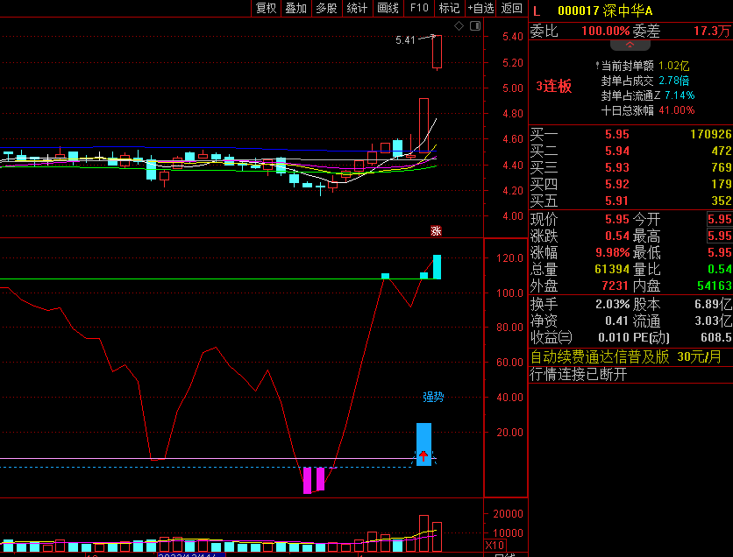Click the 标记 mark button
733x557 pixels.
click(449, 8)
